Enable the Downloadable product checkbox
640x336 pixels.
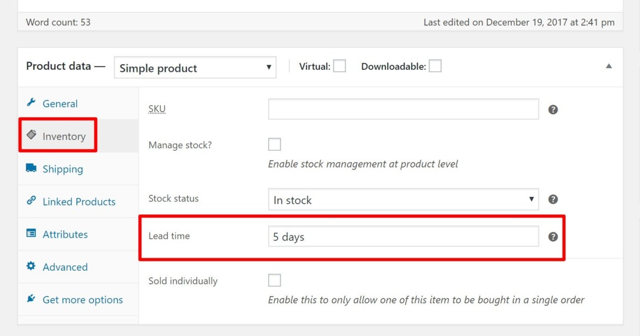click(x=435, y=66)
